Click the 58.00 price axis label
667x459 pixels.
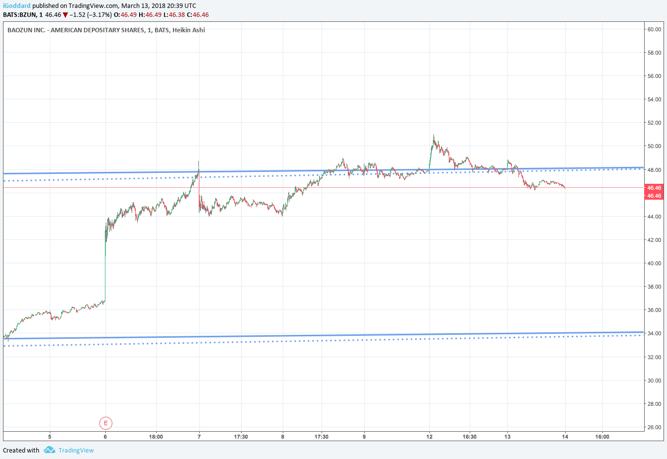pos(654,53)
